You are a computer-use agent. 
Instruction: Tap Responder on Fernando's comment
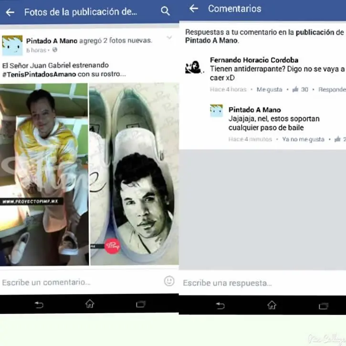point(332,90)
